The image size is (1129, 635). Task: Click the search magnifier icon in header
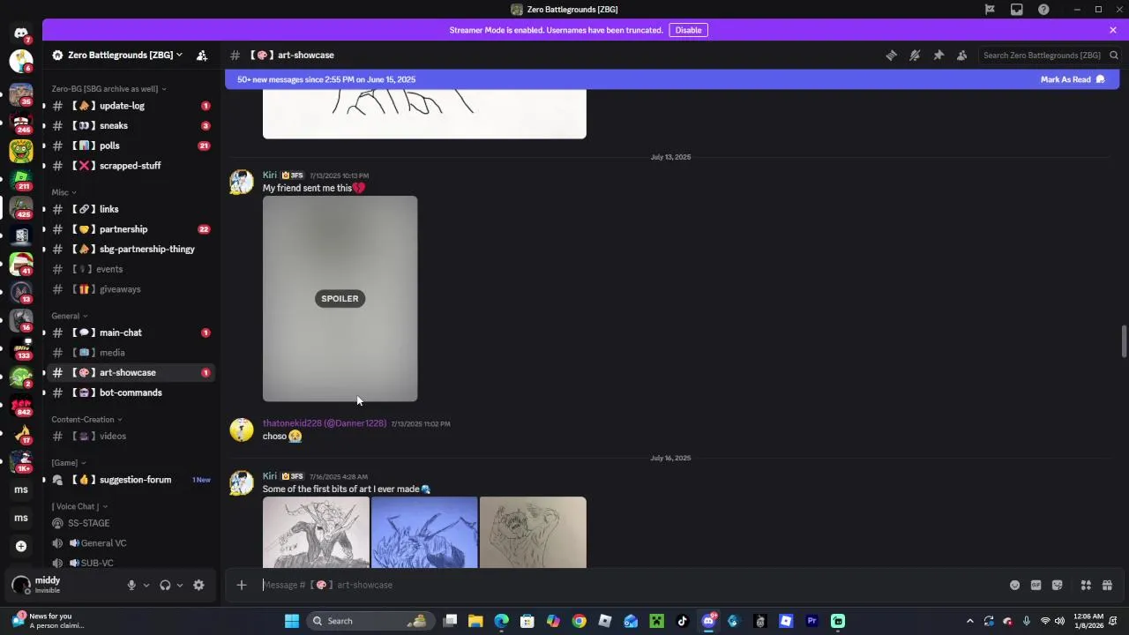(1114, 55)
